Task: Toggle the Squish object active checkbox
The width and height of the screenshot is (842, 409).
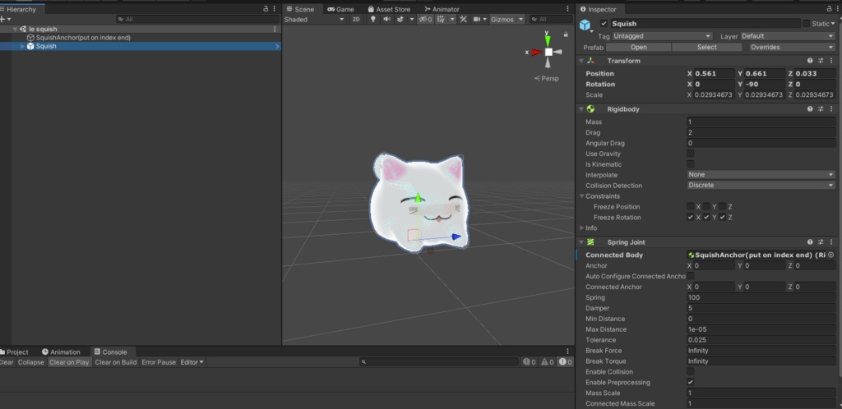Action: point(604,24)
